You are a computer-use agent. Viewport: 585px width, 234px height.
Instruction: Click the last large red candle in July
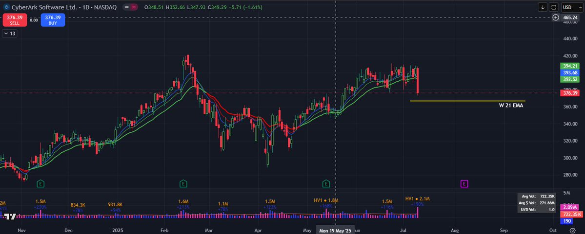pyautogui.click(x=418, y=80)
